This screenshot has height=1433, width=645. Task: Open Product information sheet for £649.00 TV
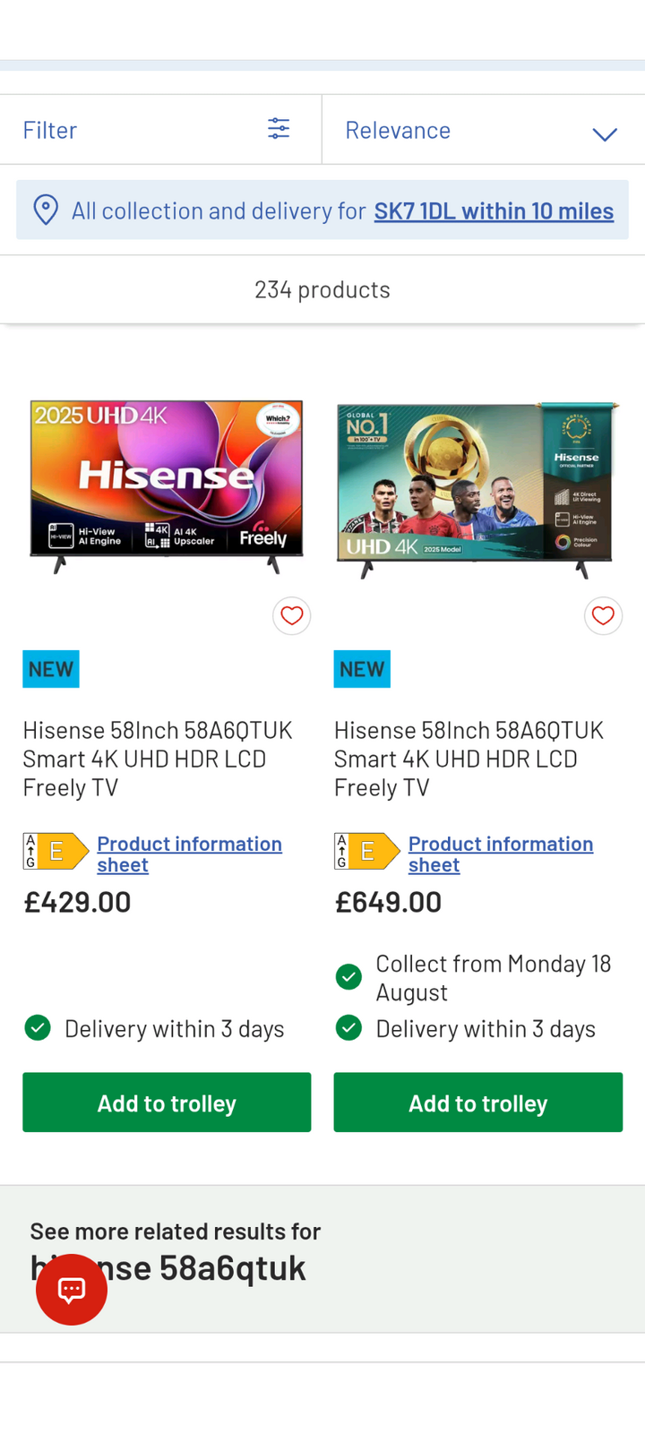500,854
